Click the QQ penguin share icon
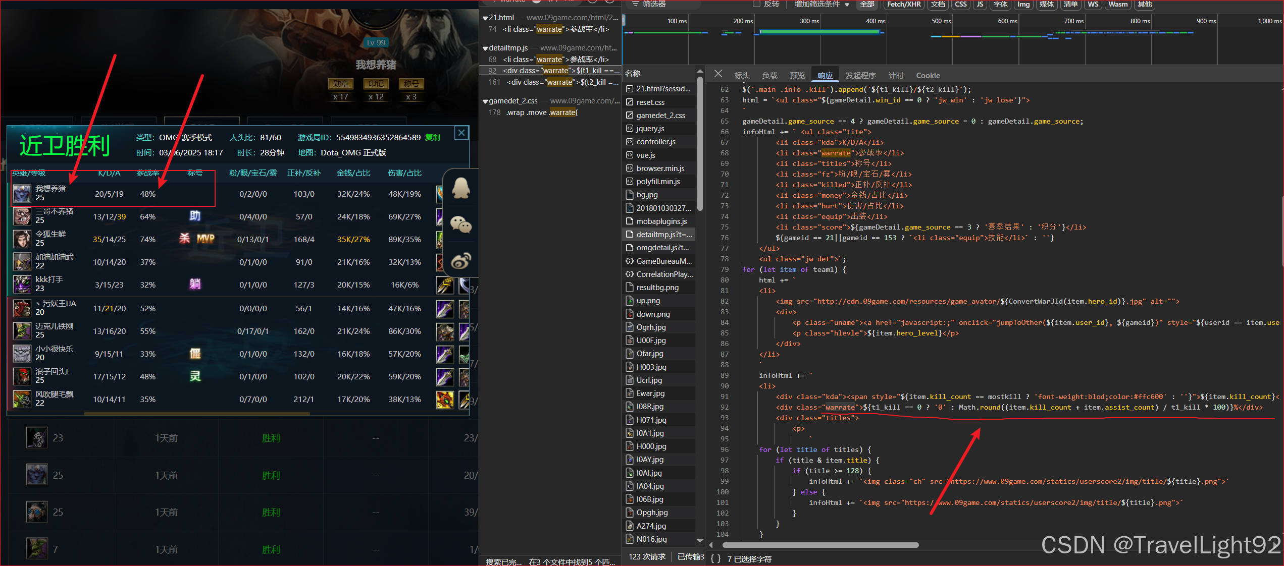Viewport: 1284px width, 566px height. point(460,189)
